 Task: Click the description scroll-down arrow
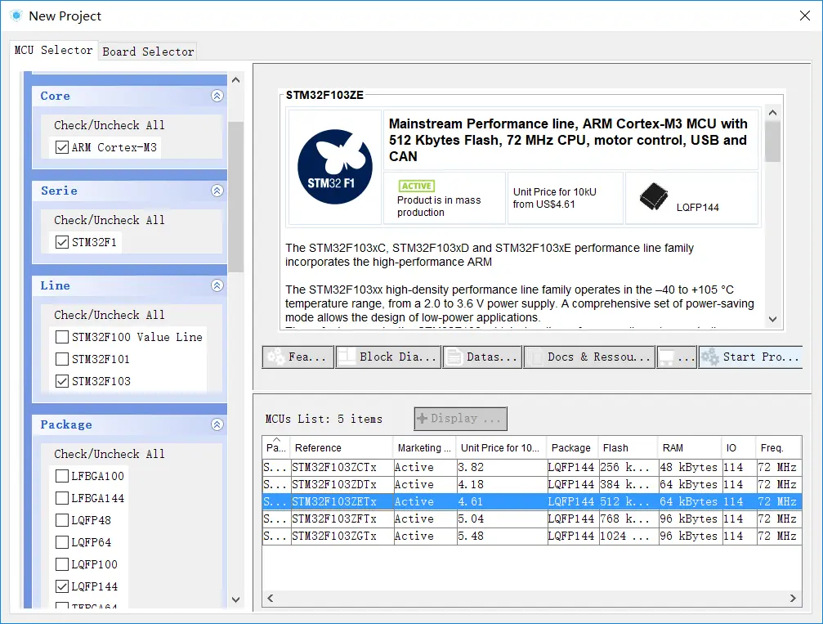(x=772, y=319)
